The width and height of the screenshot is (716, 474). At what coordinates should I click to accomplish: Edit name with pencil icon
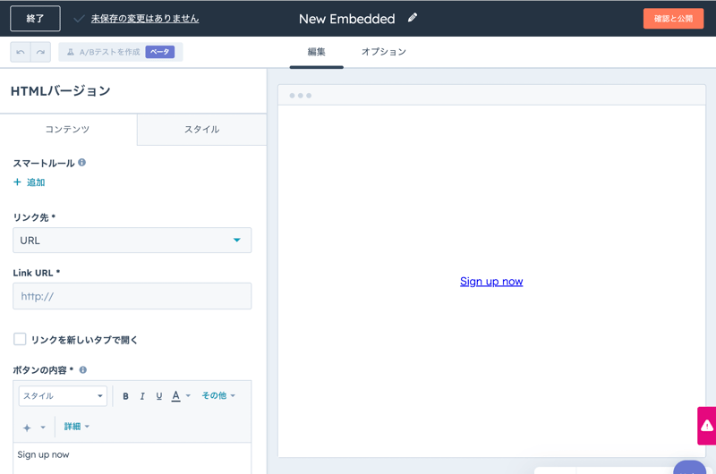point(413,18)
